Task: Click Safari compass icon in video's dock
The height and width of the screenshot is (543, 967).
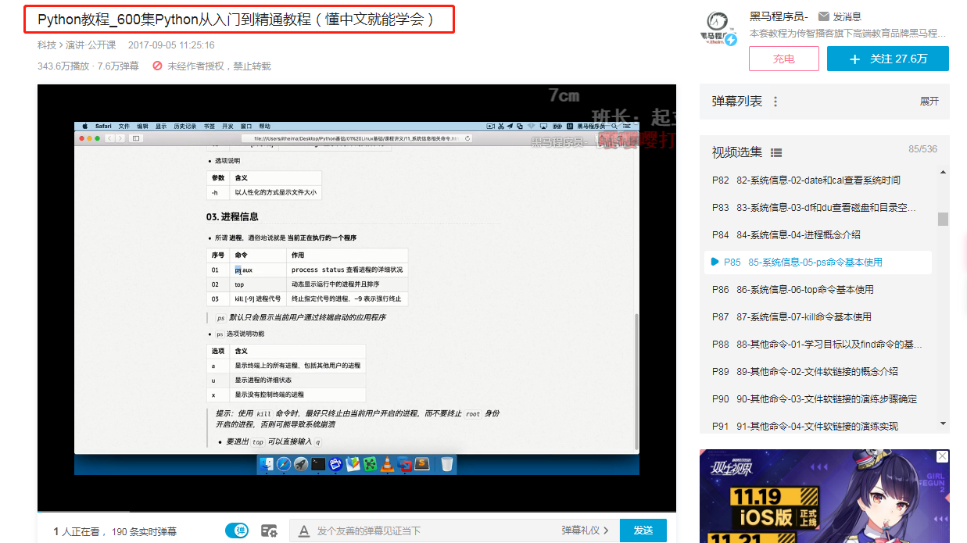Action: 283,464
